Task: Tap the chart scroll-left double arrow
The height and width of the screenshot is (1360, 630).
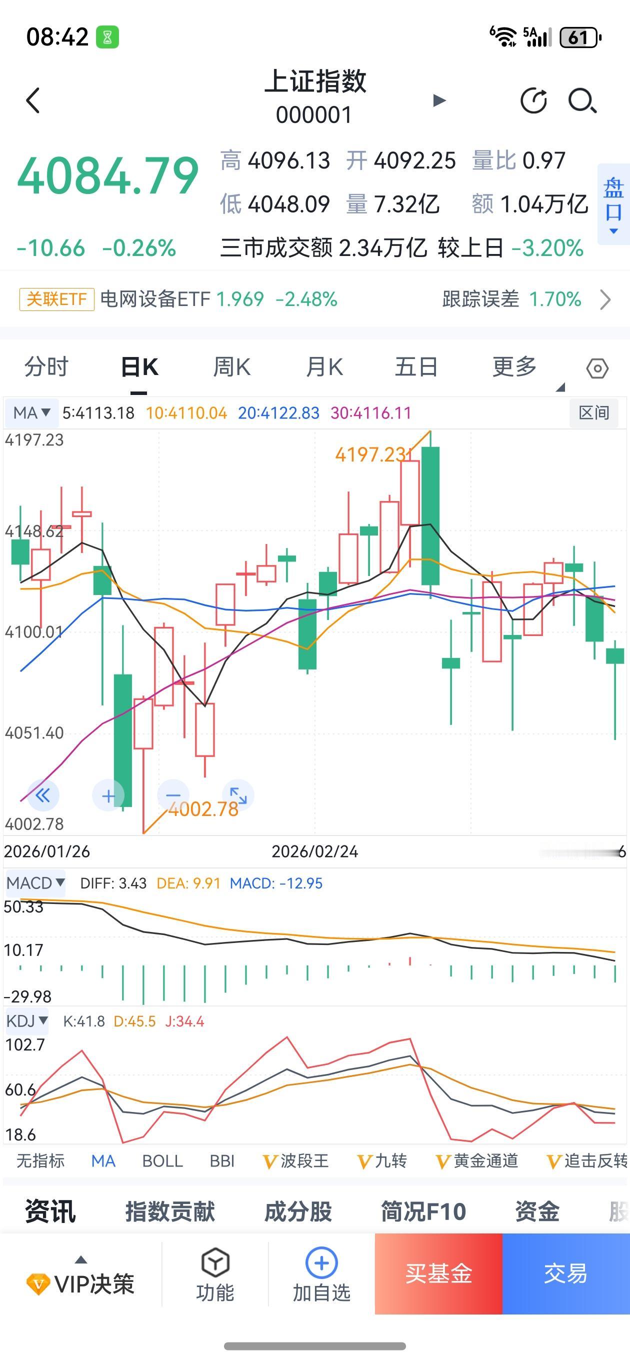Action: (x=43, y=795)
